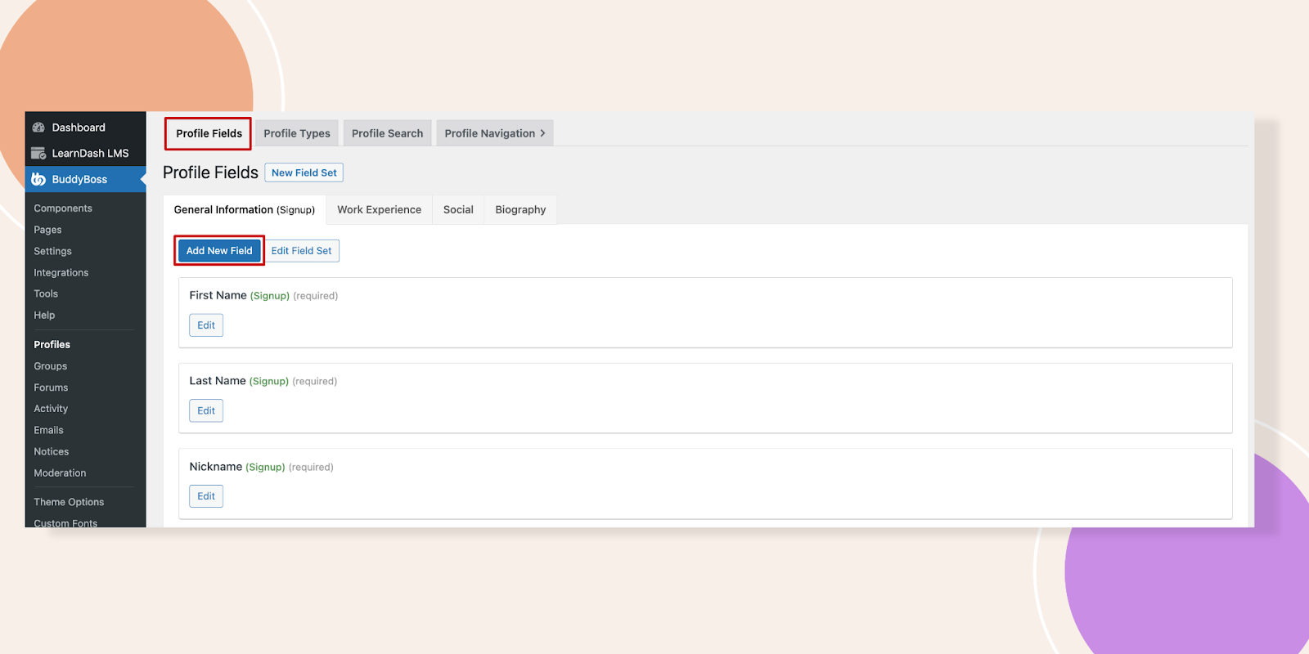Select General Information (Signup) field set tab

245,209
